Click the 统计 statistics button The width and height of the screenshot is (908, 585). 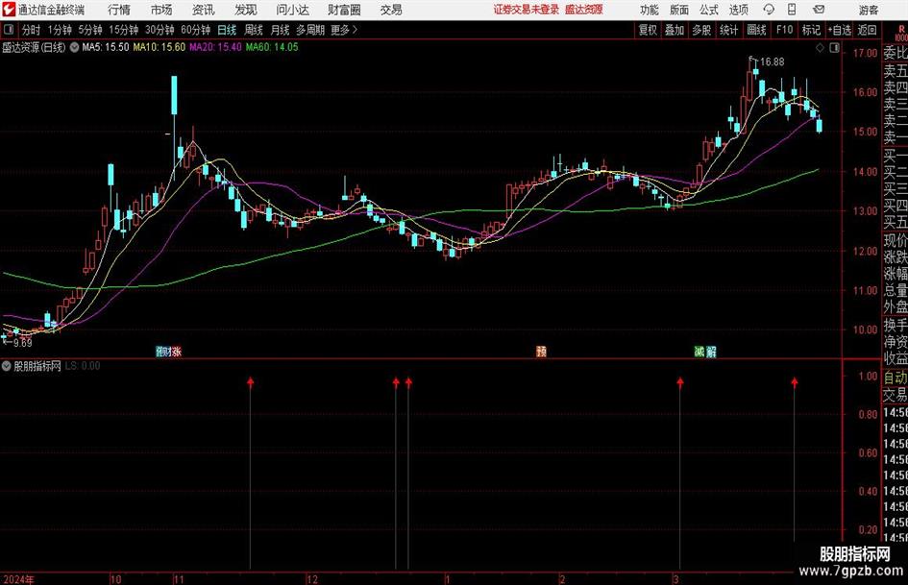[728, 30]
